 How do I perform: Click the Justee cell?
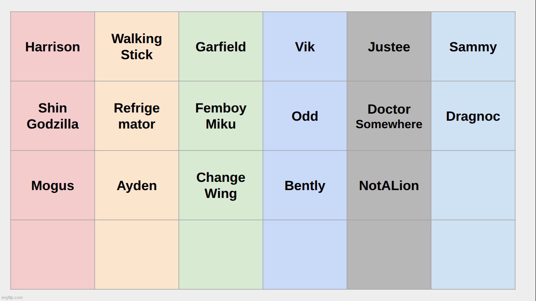389,47
